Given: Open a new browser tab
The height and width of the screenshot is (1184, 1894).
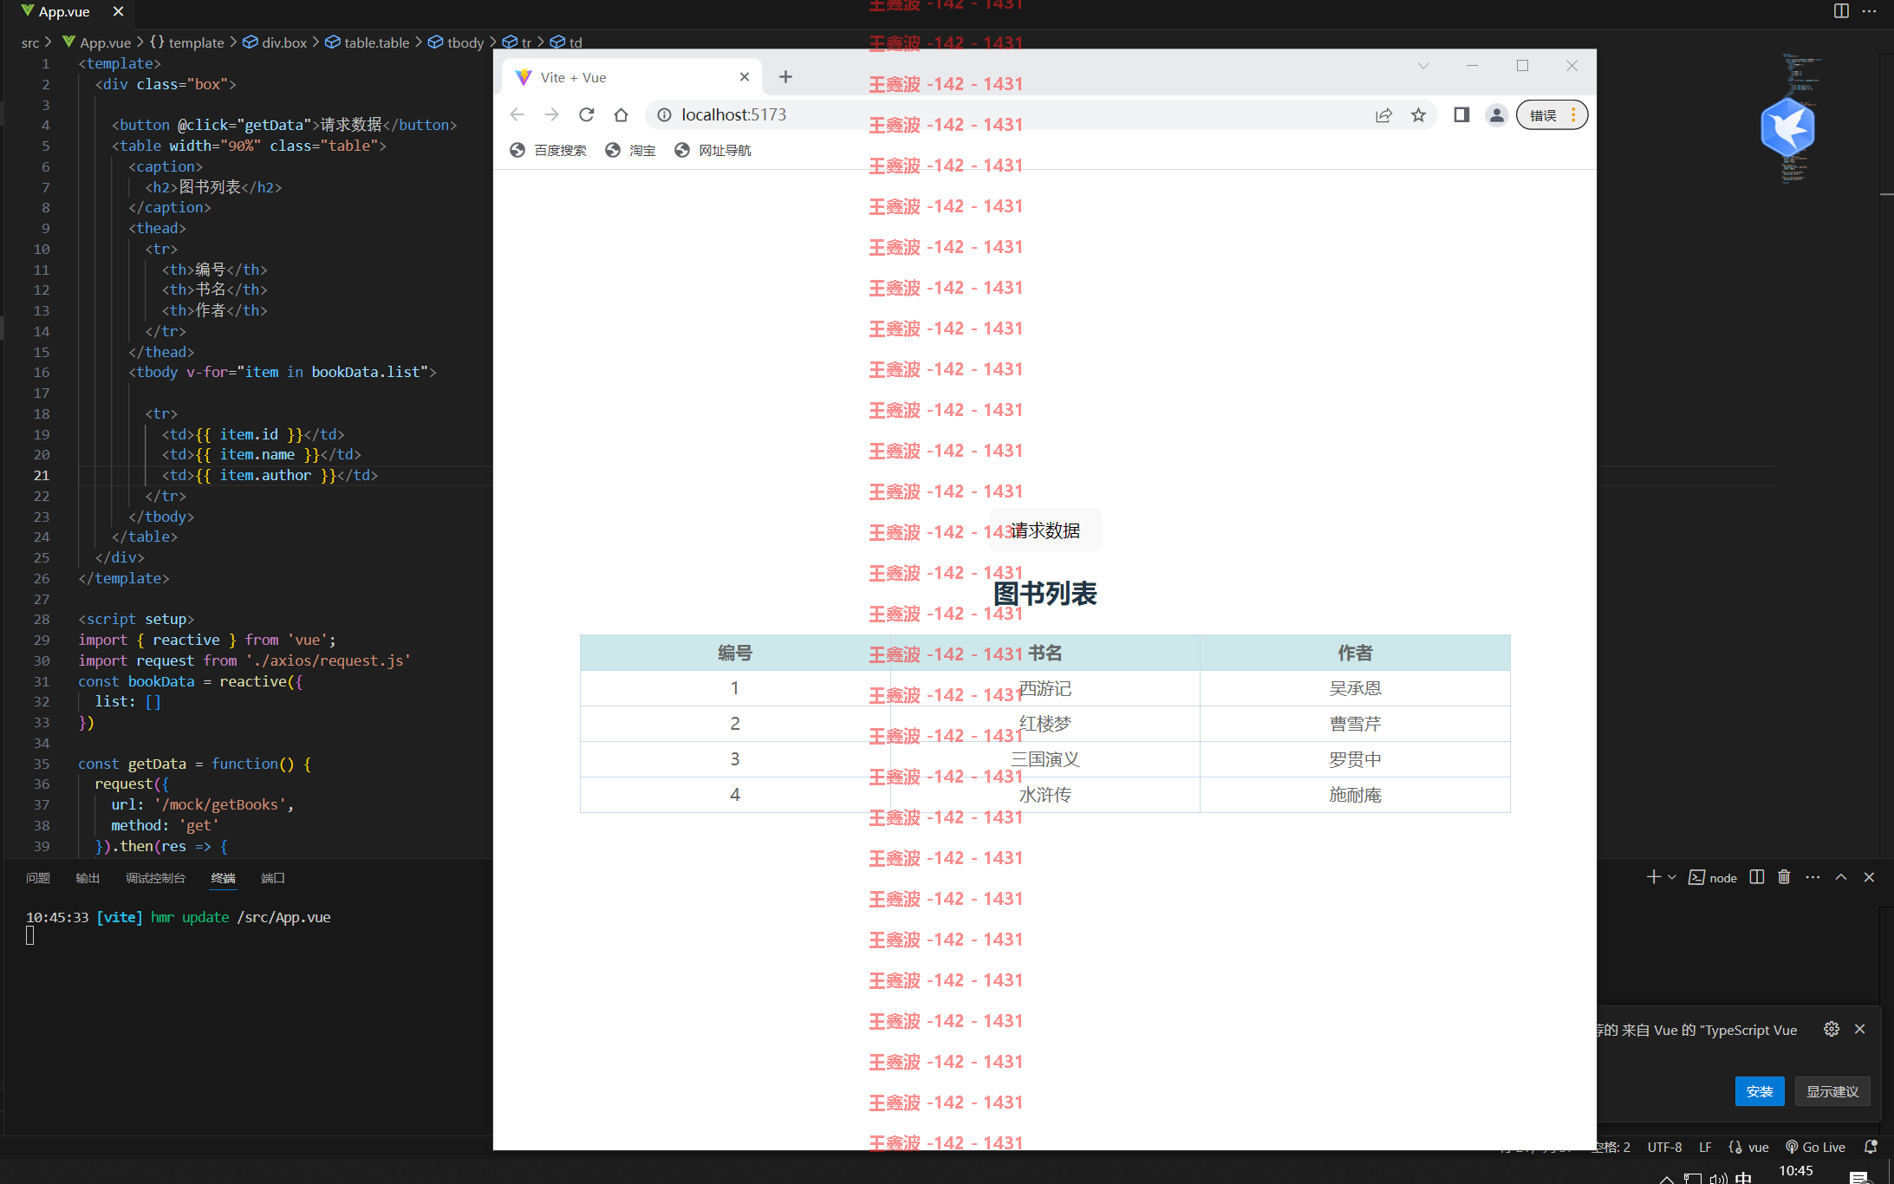Looking at the screenshot, I should click(785, 77).
